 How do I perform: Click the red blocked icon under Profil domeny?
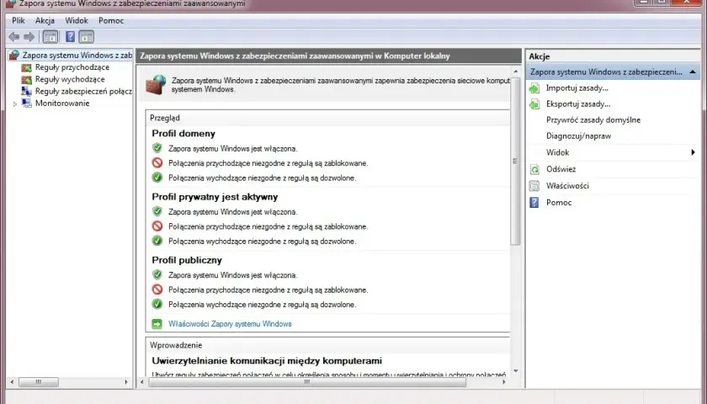[x=157, y=162]
